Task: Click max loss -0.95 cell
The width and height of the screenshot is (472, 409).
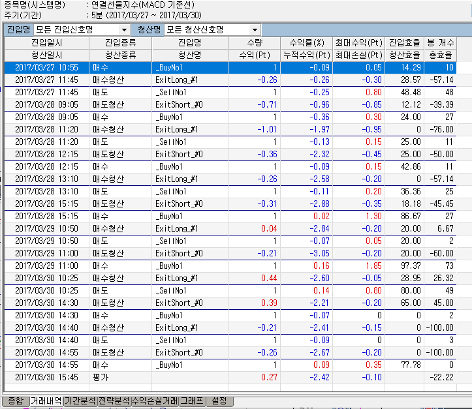Action: pyautogui.click(x=359, y=130)
